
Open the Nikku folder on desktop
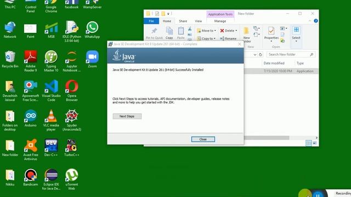pyautogui.click(x=10, y=178)
